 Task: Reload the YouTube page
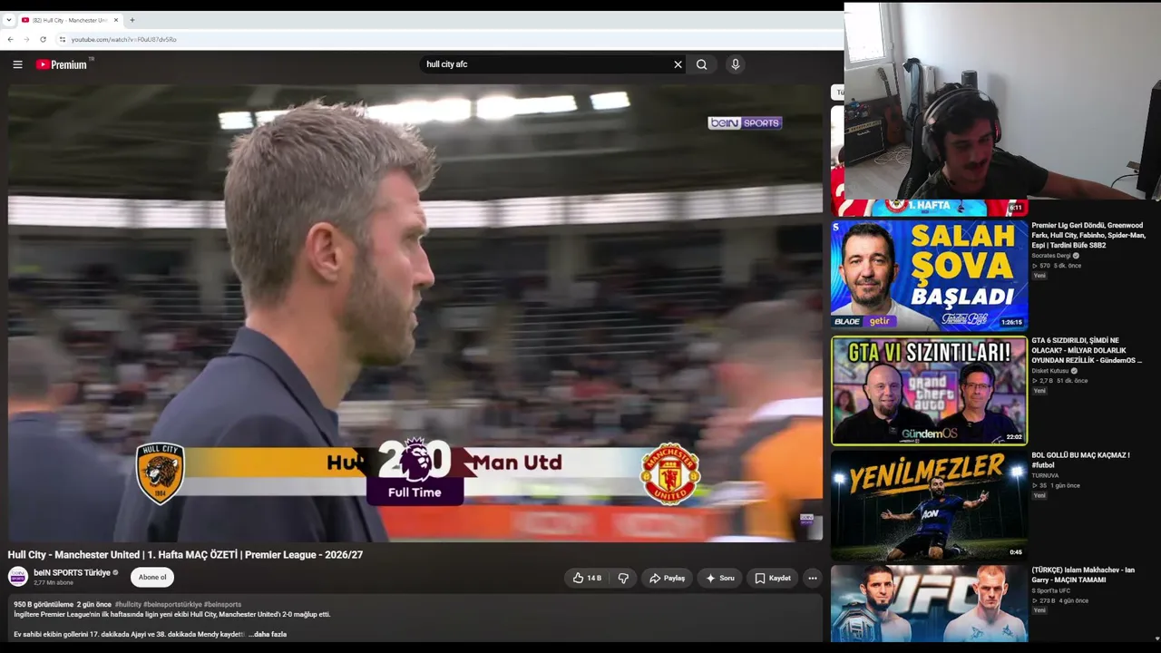[x=43, y=39]
